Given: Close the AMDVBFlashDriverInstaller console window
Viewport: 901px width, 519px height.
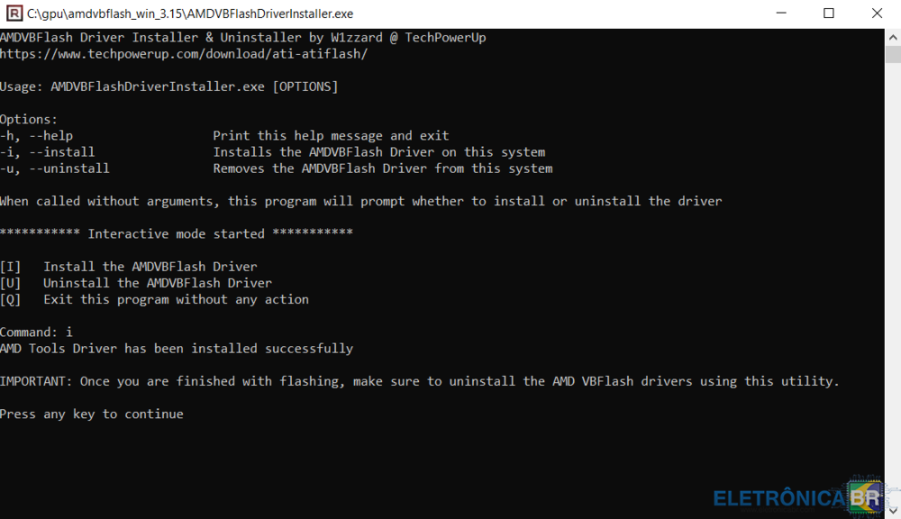Looking at the screenshot, I should pos(878,14).
